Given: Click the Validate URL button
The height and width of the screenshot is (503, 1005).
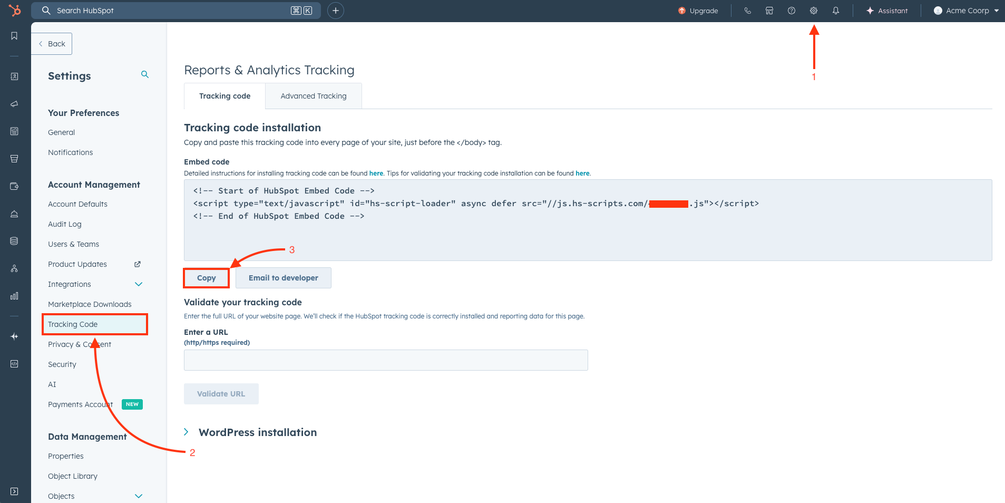Looking at the screenshot, I should pos(221,394).
